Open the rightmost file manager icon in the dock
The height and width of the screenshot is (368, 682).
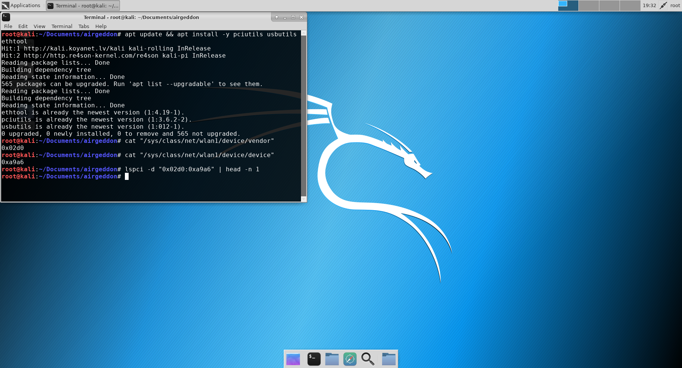point(388,359)
